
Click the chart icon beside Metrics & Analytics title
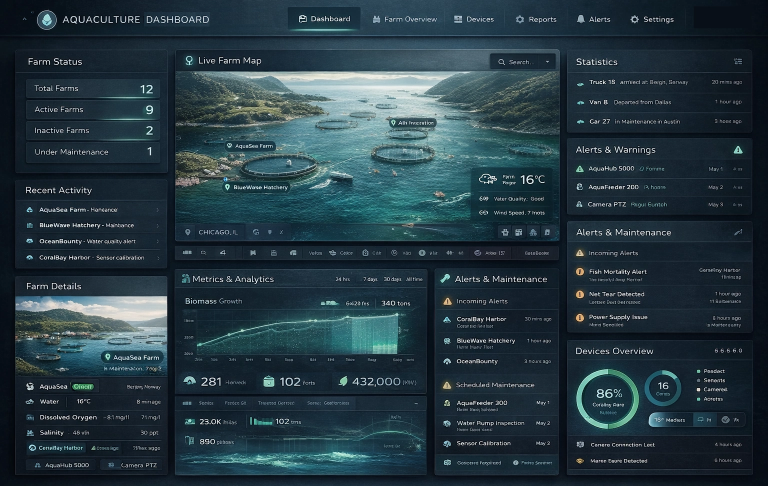(185, 278)
